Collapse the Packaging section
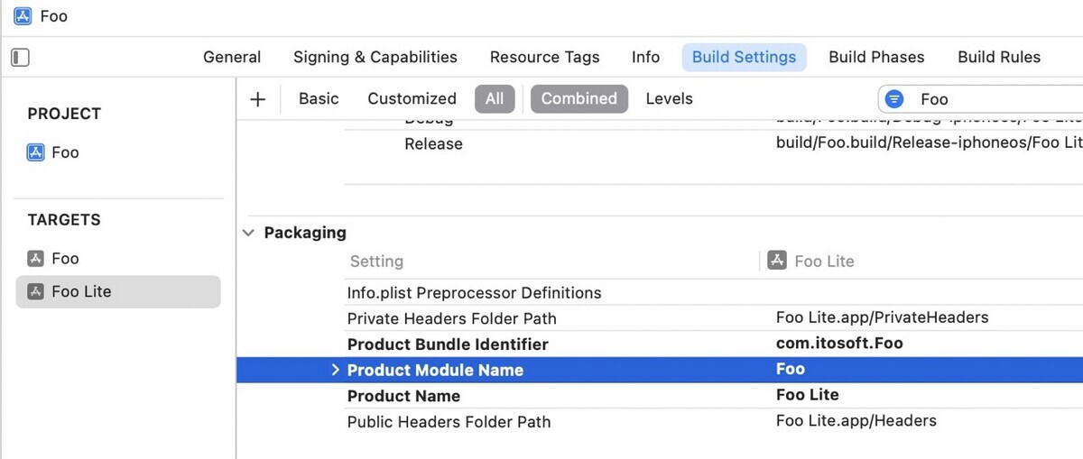 pos(248,233)
